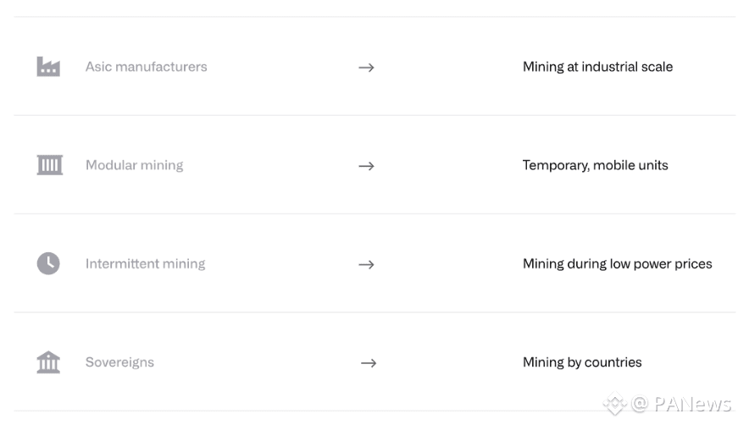Select the Sovereigns label
738x425 pixels.
(119, 362)
